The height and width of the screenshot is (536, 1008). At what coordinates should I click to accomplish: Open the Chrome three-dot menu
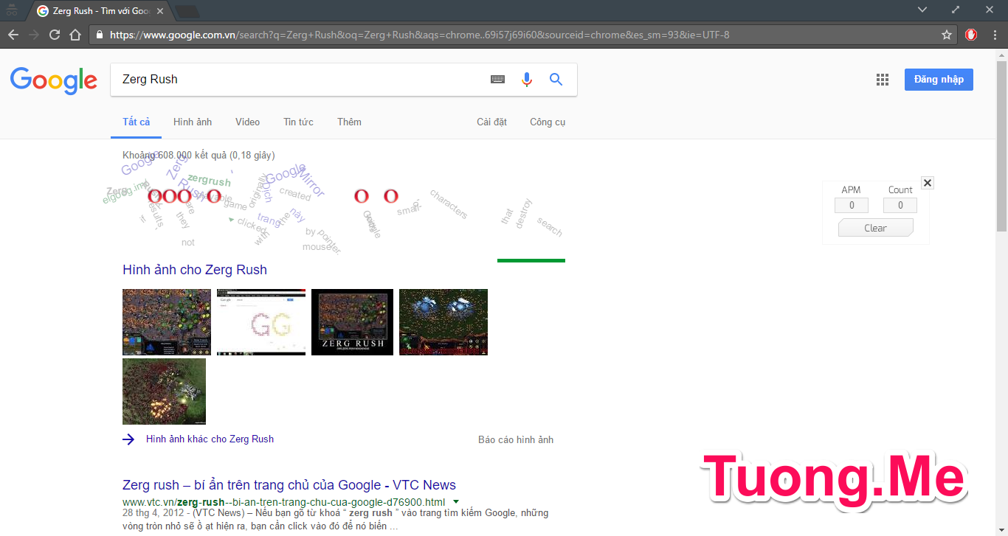(995, 35)
